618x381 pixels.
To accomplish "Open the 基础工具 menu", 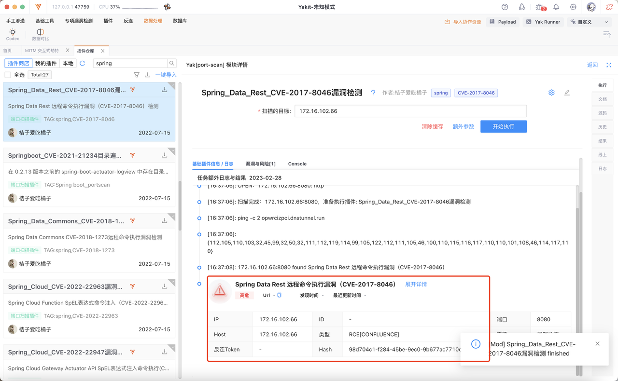I will point(44,21).
